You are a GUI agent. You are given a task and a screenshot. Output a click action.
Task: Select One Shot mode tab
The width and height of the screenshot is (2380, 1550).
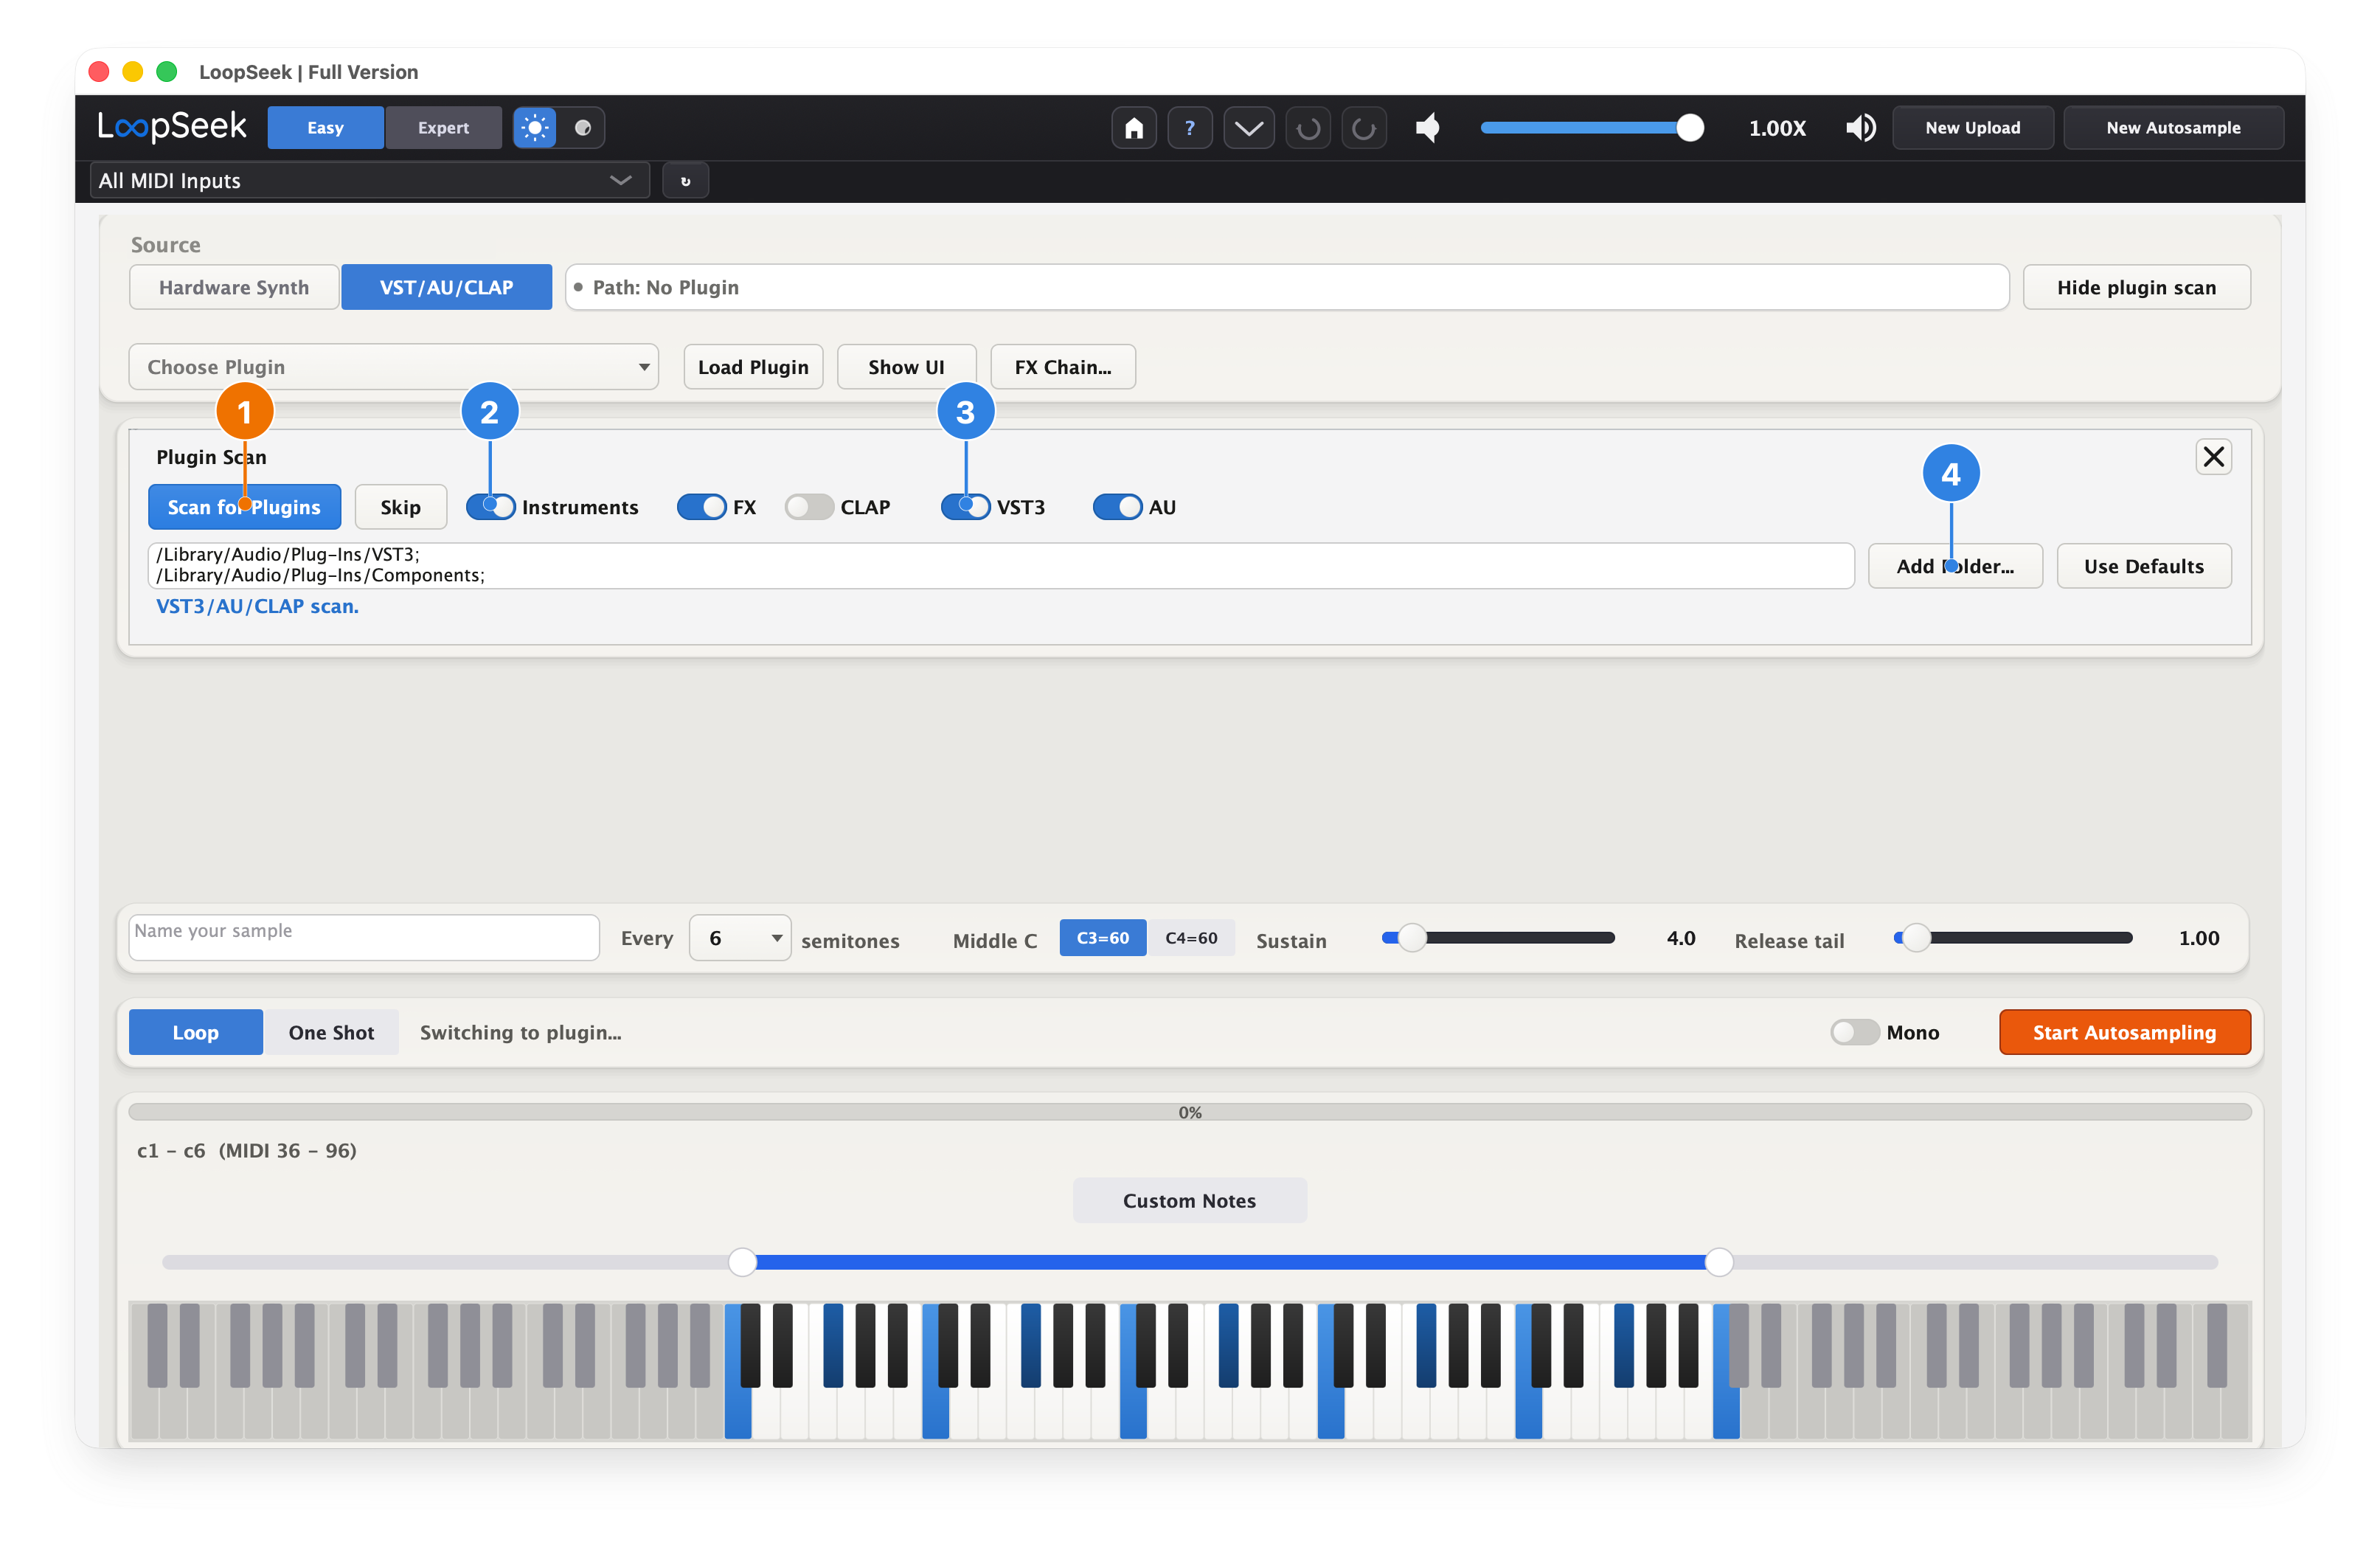tap(331, 1032)
